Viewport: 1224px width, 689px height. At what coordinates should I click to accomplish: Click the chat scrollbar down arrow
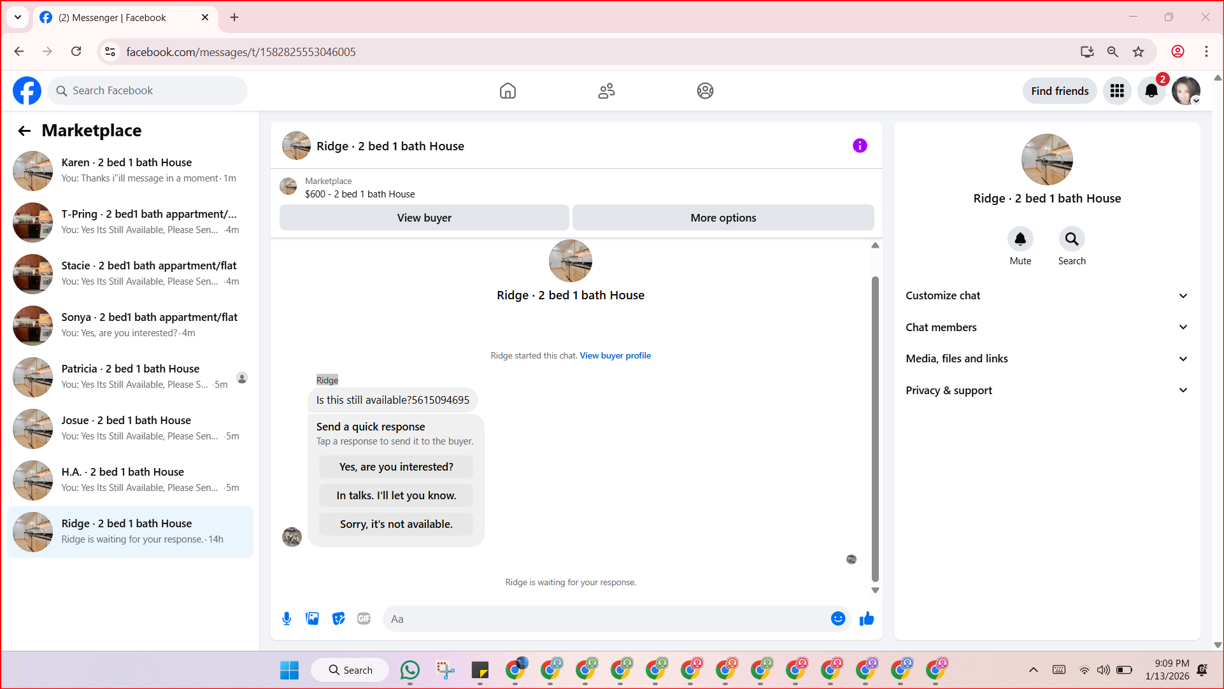point(875,590)
